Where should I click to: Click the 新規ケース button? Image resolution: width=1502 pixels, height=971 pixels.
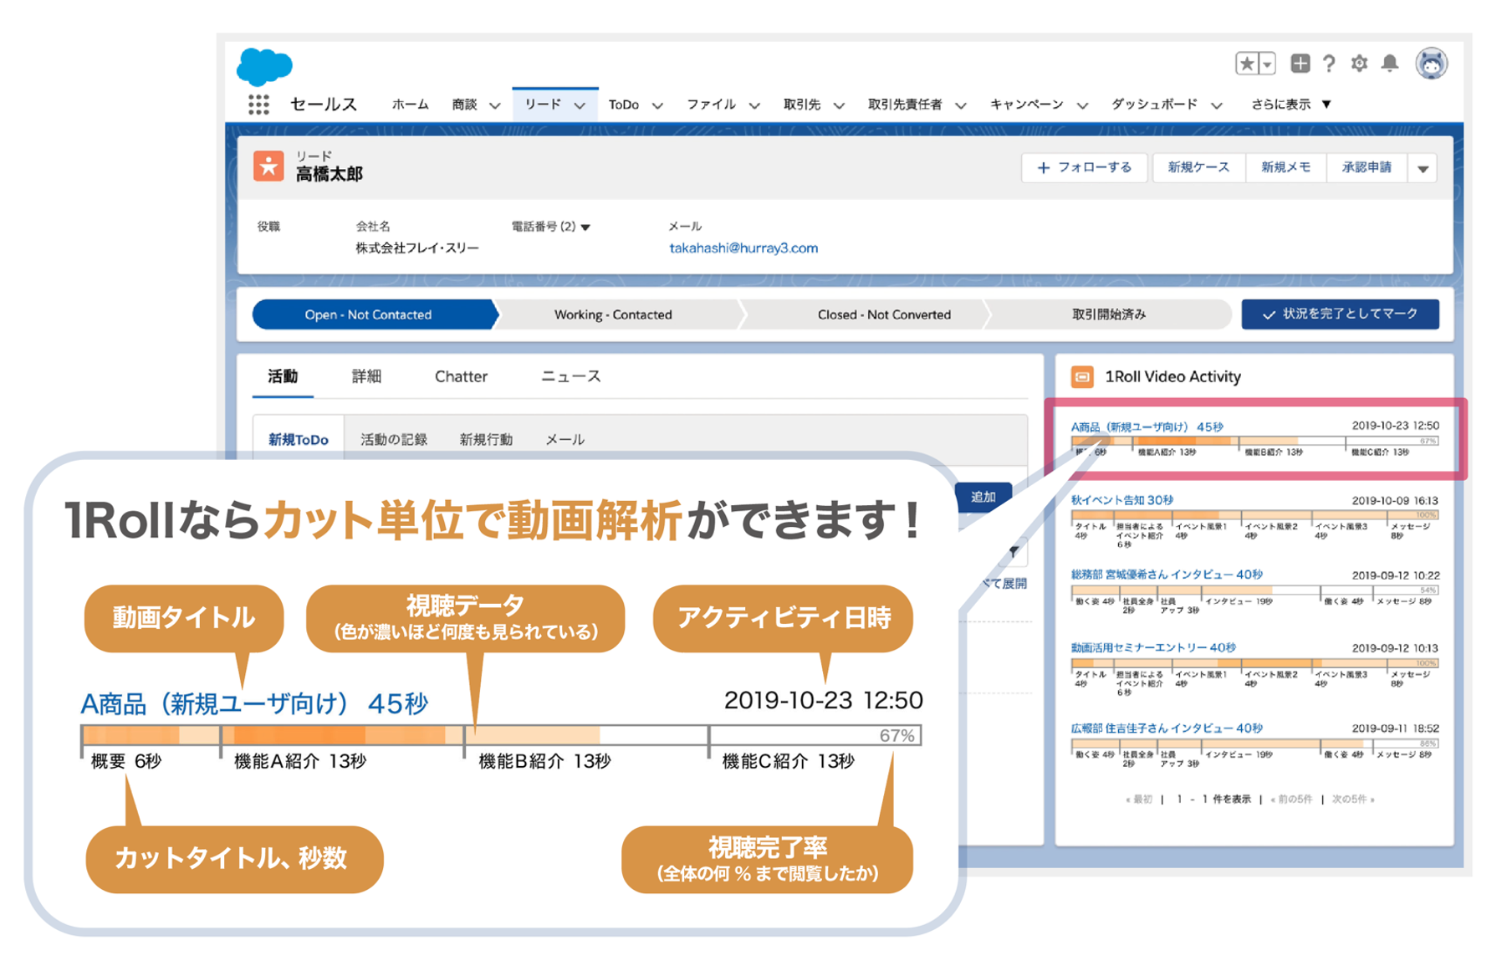[1198, 168]
